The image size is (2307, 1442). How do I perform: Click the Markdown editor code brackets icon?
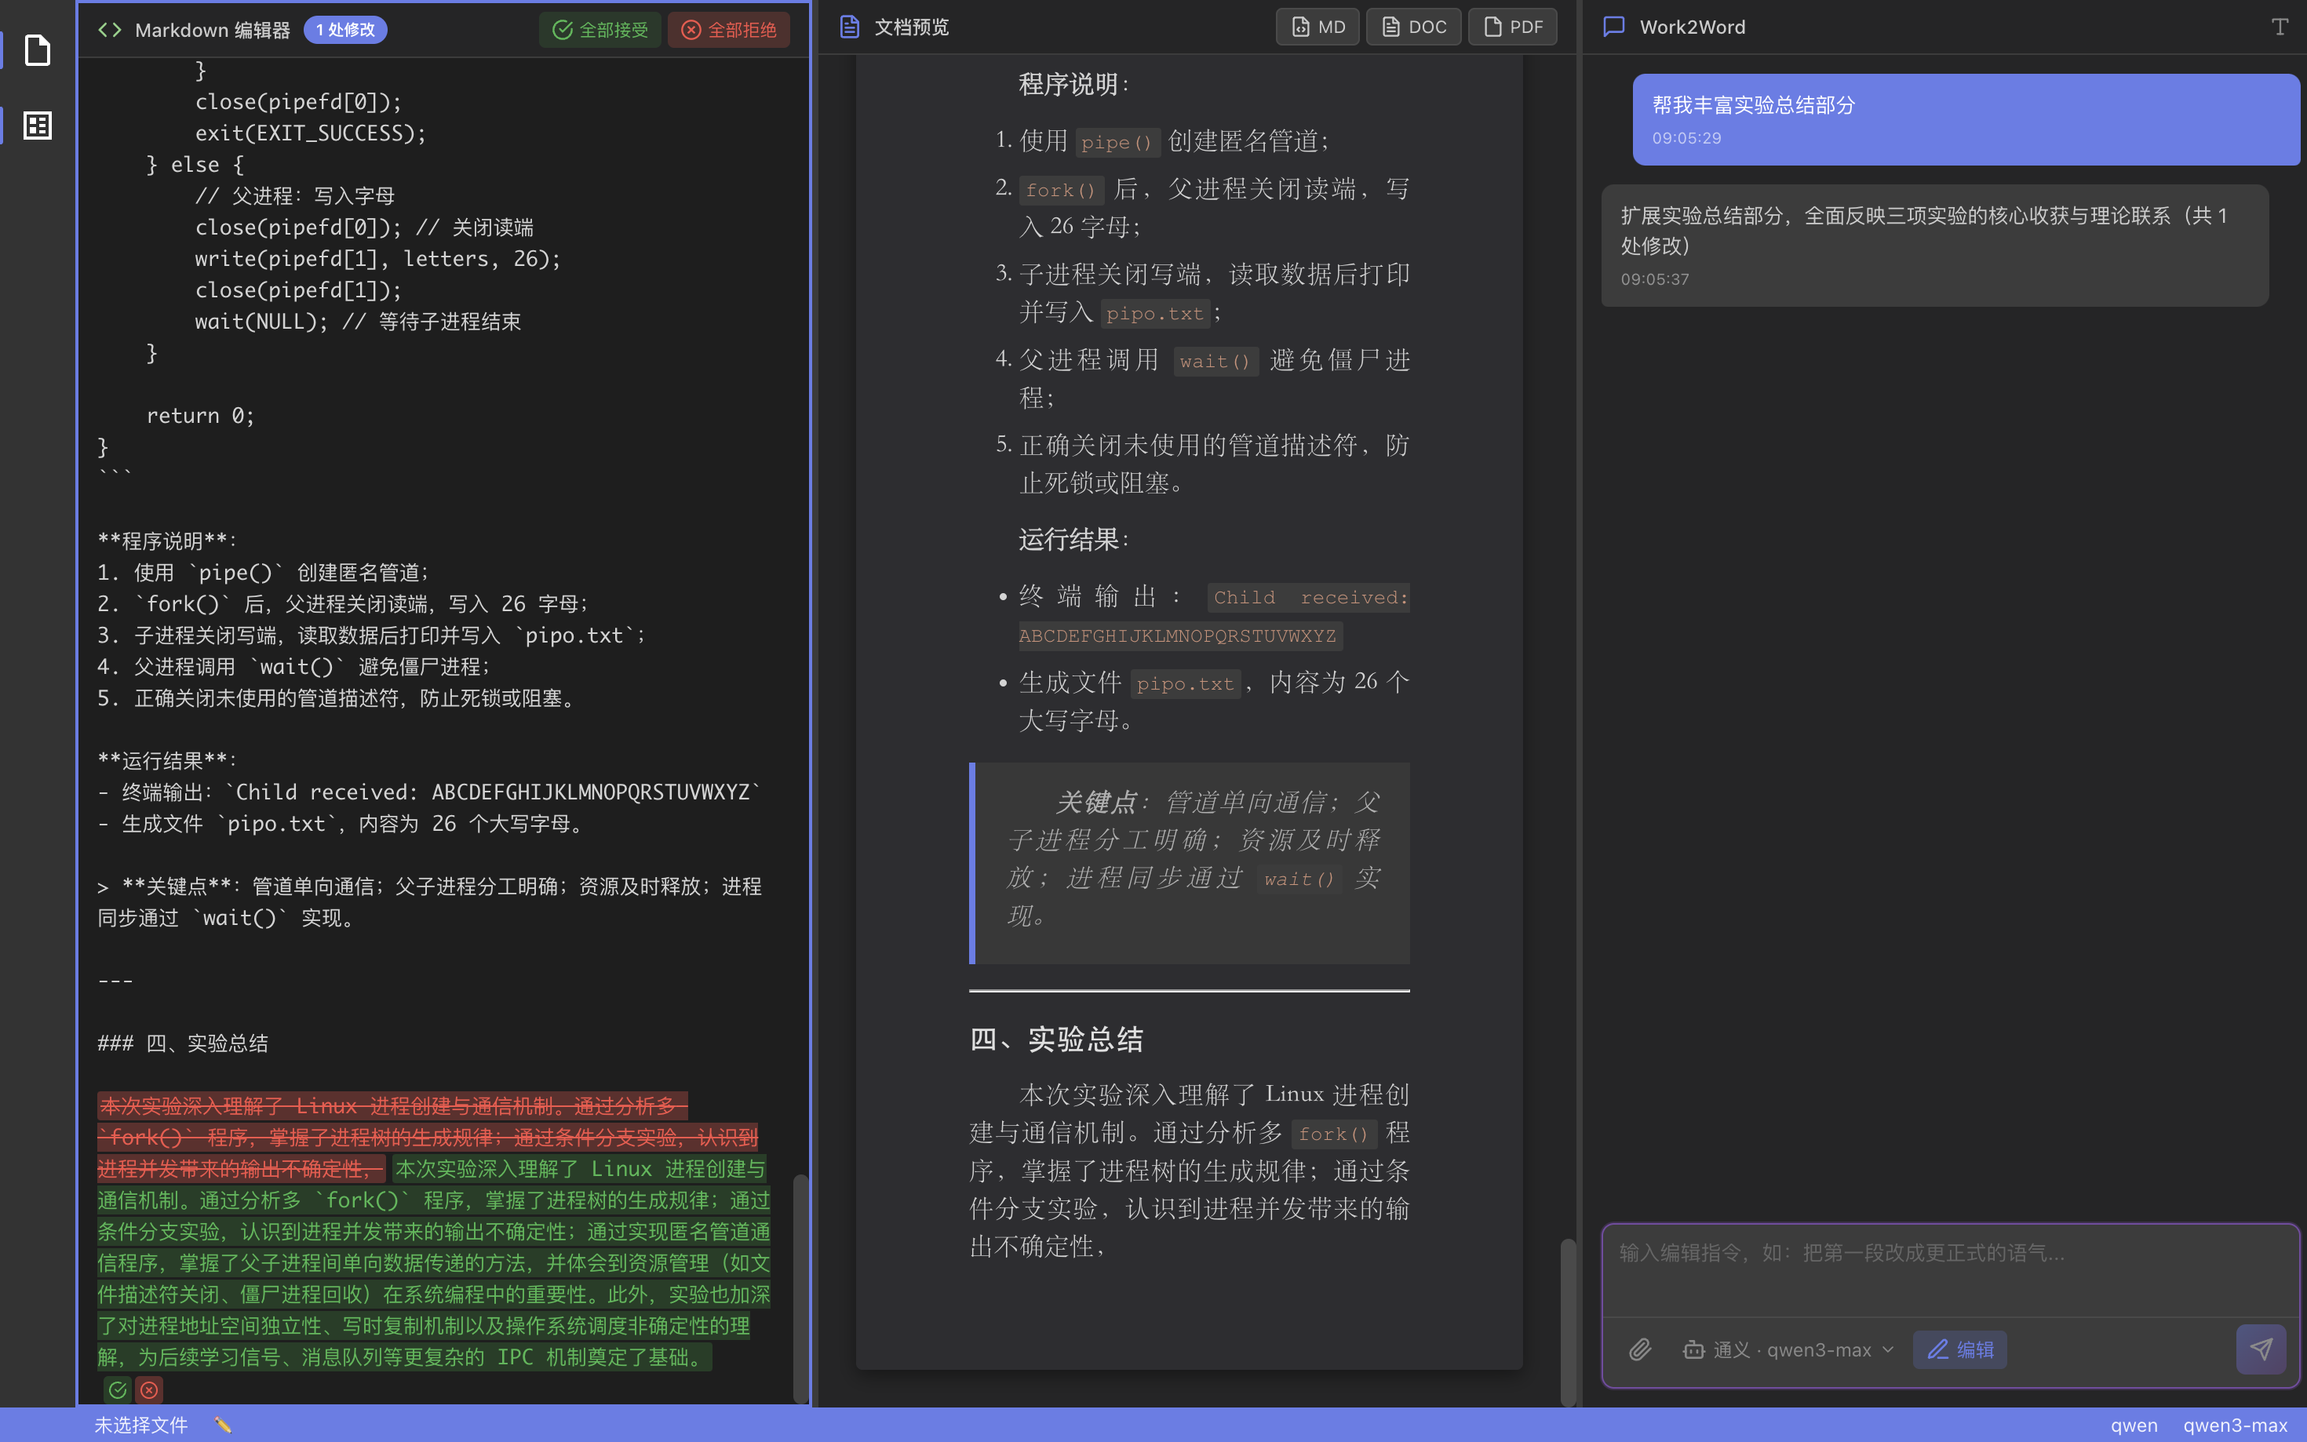click(x=110, y=30)
